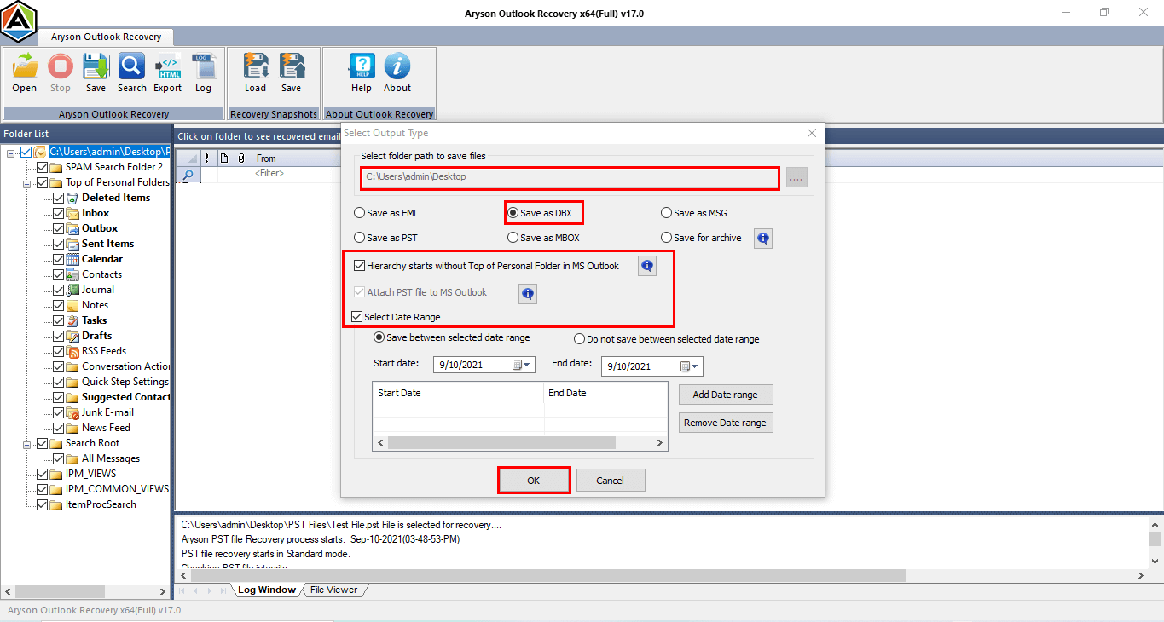Image resolution: width=1164 pixels, height=622 pixels.
Task: Click info icon next to Save for archive
Action: 763,239
